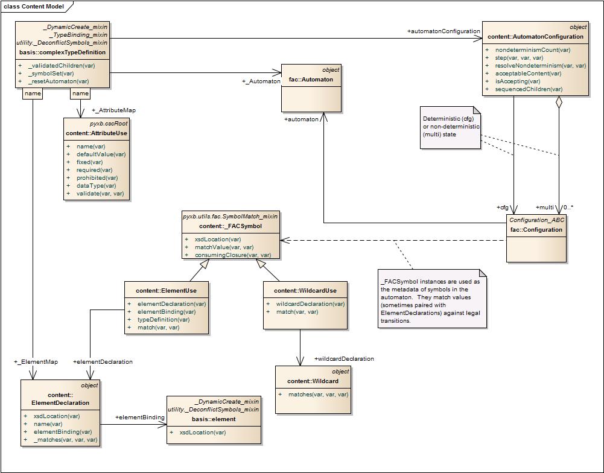Click the Deterministic state note
The height and width of the screenshot is (473, 604).
coord(450,127)
